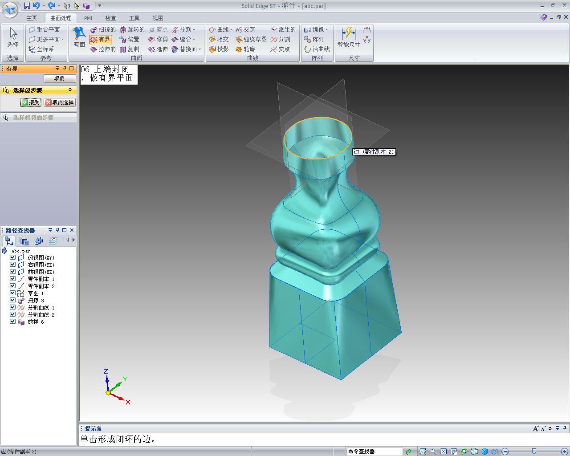The width and height of the screenshot is (570, 456).
Task: Select the 有界 bounded surface tool
Action: coord(100,39)
